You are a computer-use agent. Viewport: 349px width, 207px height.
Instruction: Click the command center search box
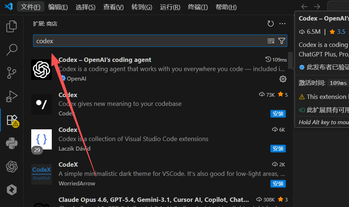coord(338,6)
